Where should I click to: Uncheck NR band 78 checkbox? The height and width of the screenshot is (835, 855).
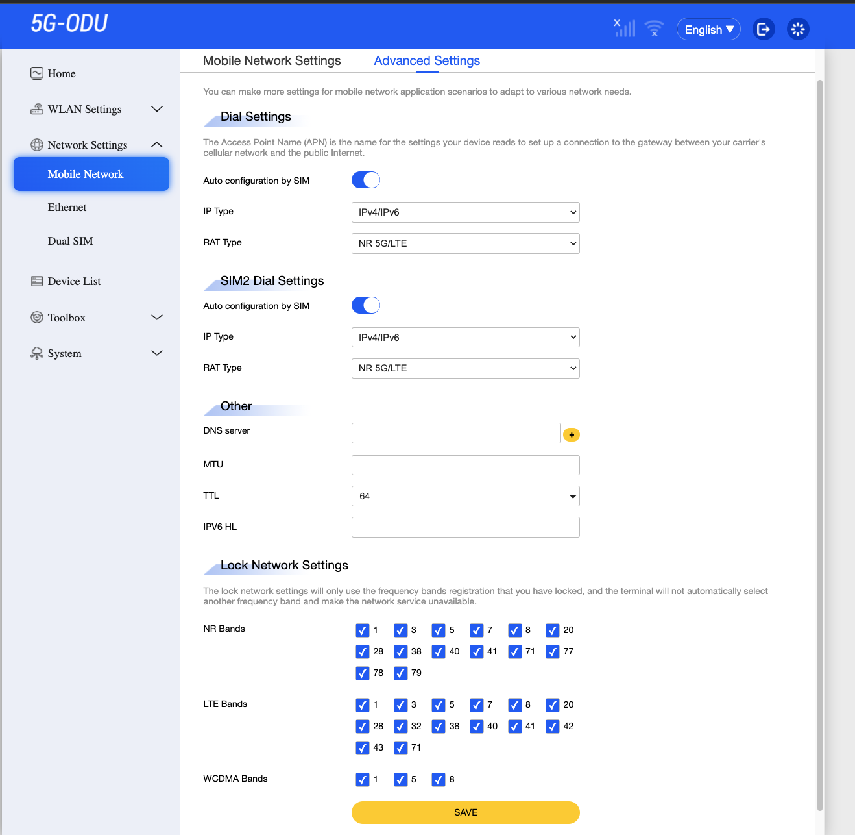pyautogui.click(x=363, y=673)
